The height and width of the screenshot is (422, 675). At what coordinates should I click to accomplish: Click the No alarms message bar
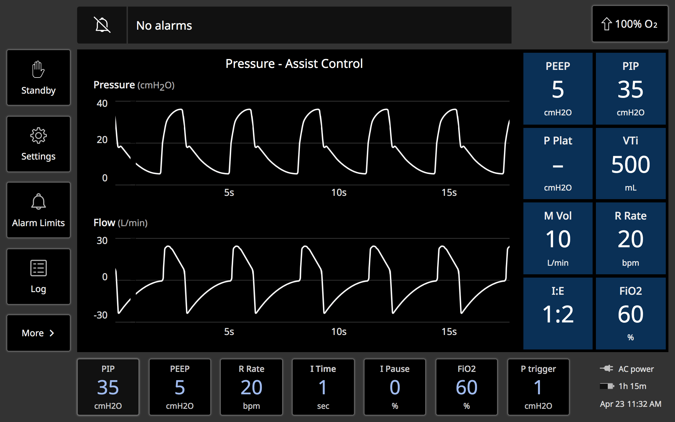click(319, 25)
